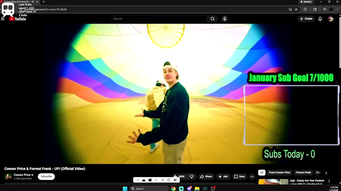This screenshot has height=191, width=341.
Task: Open Chrome three-dot menu
Action: [x=338, y=9]
